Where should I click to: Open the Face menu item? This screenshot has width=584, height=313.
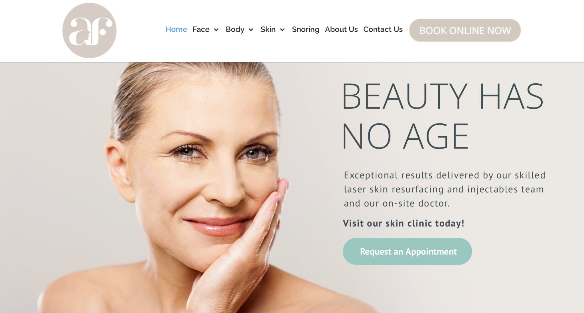click(201, 29)
